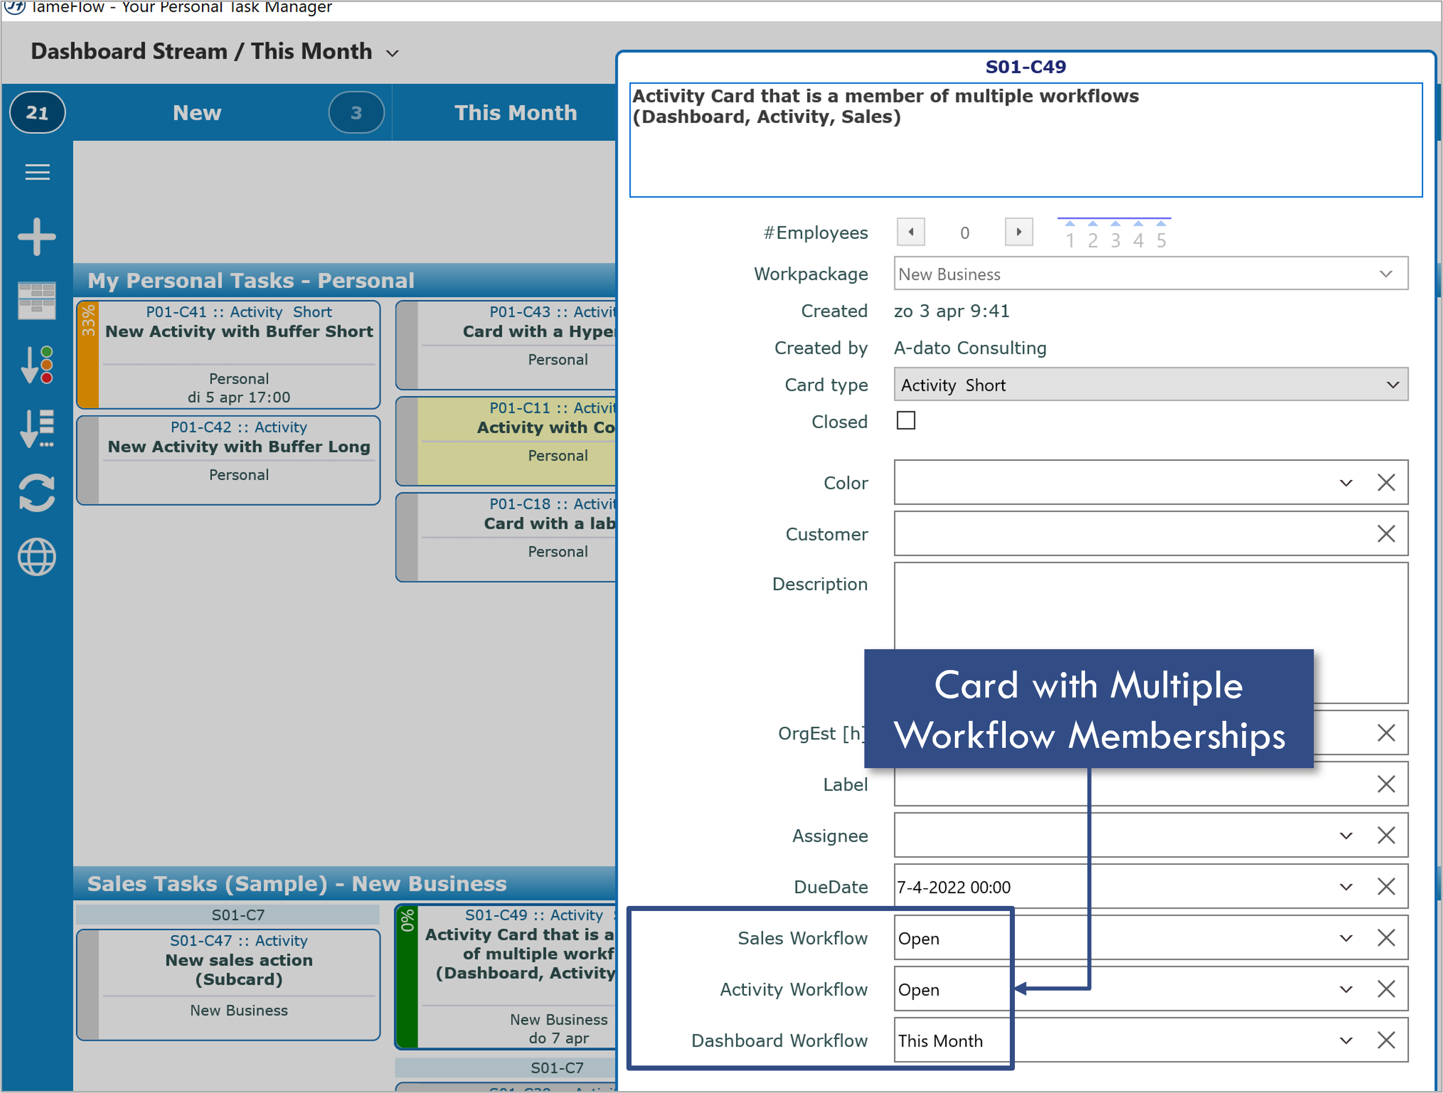
Task: Open the DueDate picker dropdown
Action: tap(1346, 887)
